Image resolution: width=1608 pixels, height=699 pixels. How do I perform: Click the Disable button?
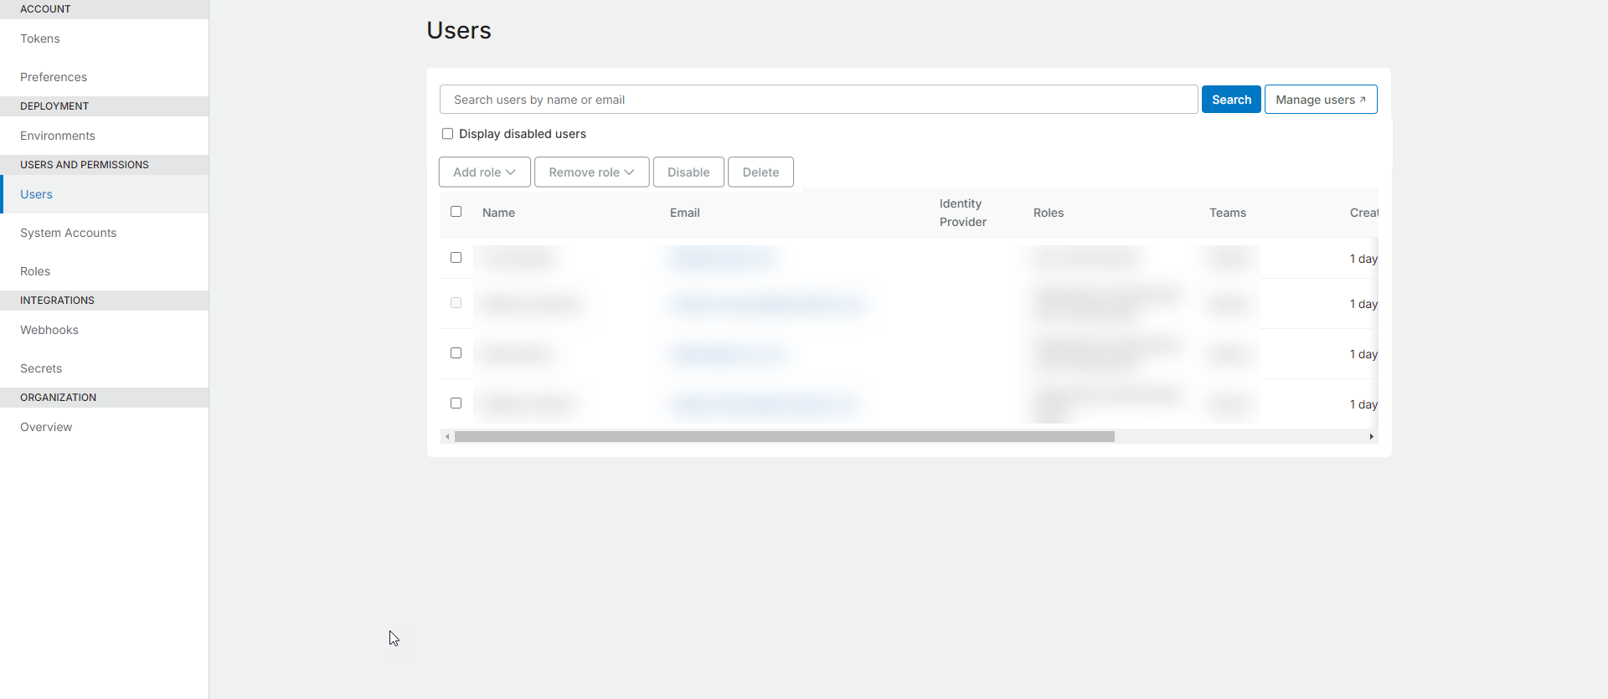tap(688, 172)
